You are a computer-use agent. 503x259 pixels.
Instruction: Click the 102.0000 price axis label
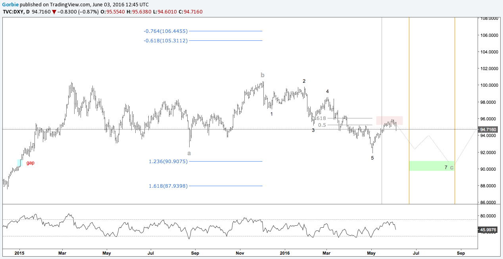click(489, 69)
